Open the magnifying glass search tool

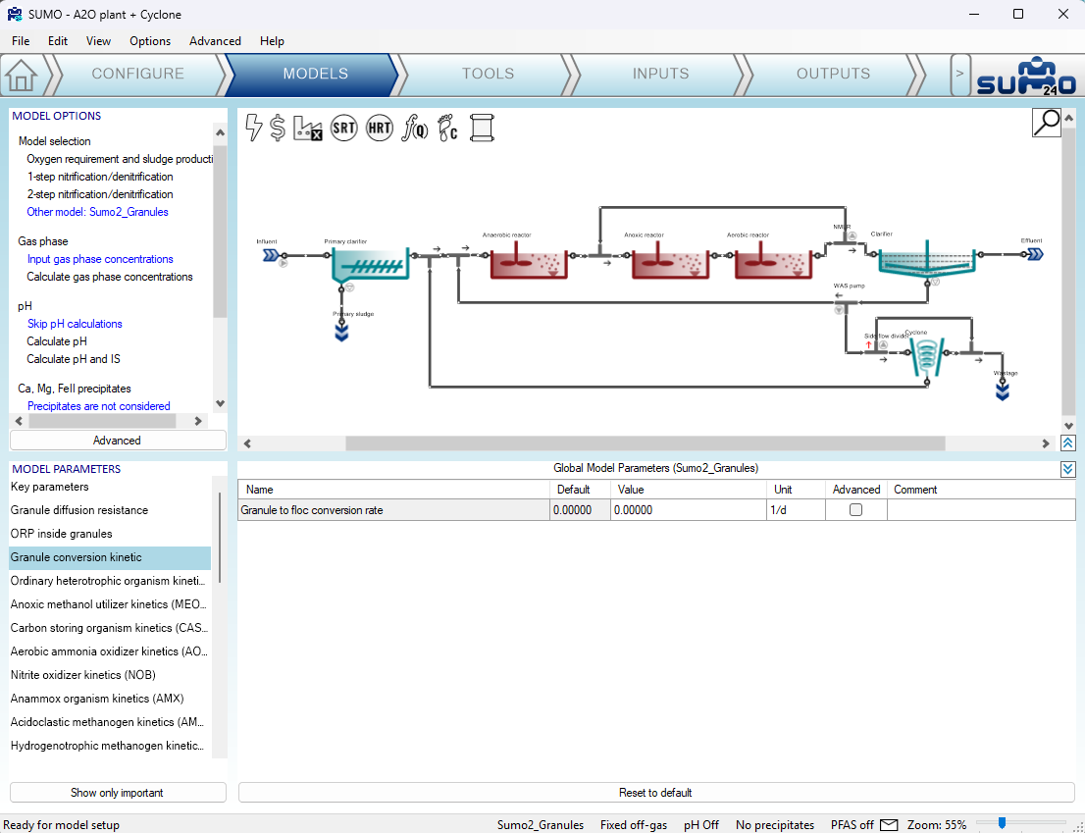[1046, 122]
